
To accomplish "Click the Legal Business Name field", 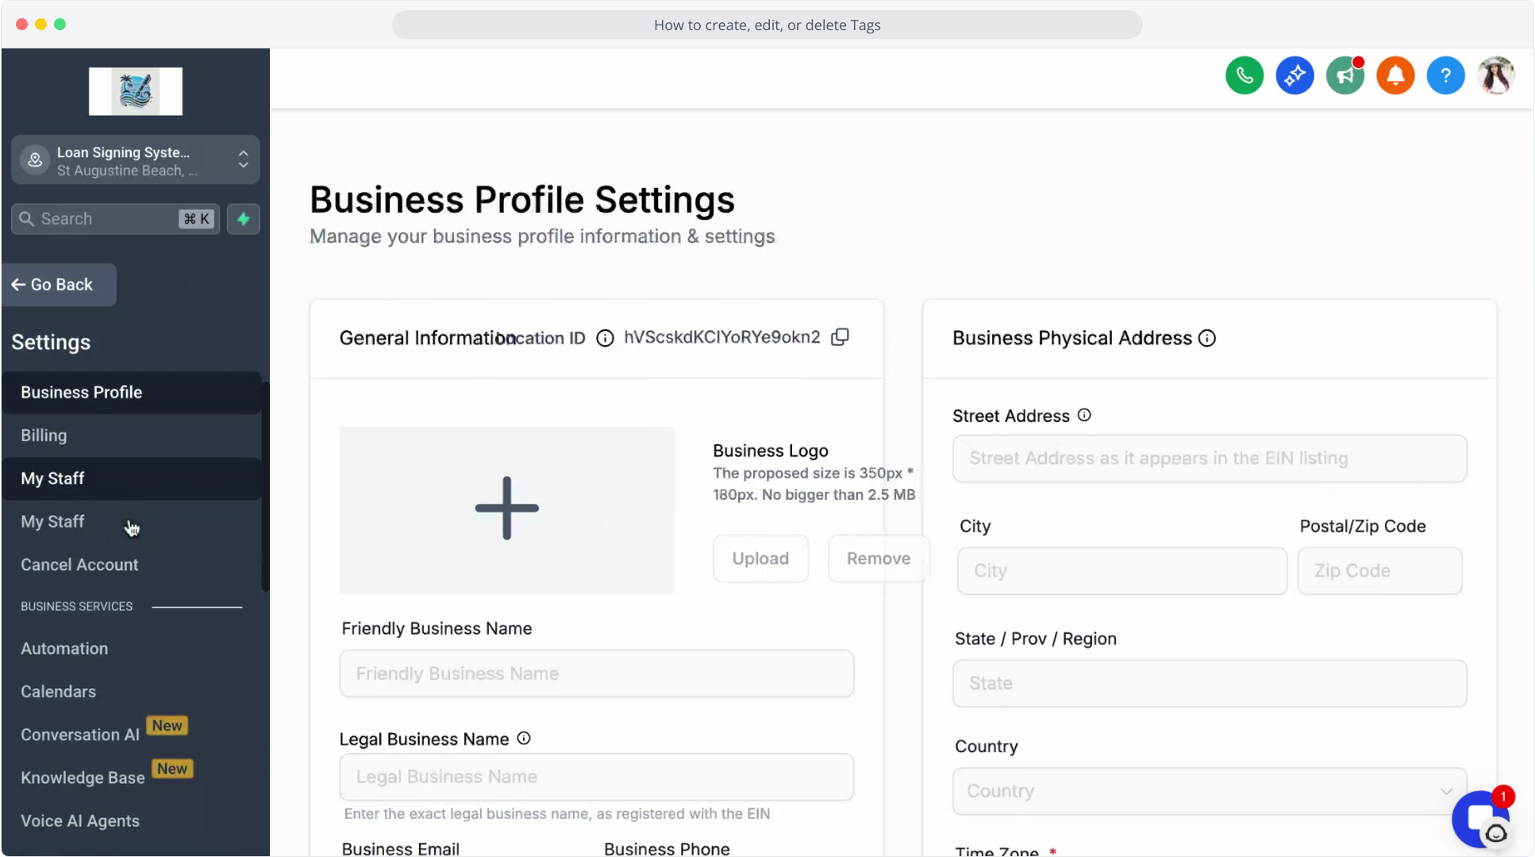I will click(597, 777).
